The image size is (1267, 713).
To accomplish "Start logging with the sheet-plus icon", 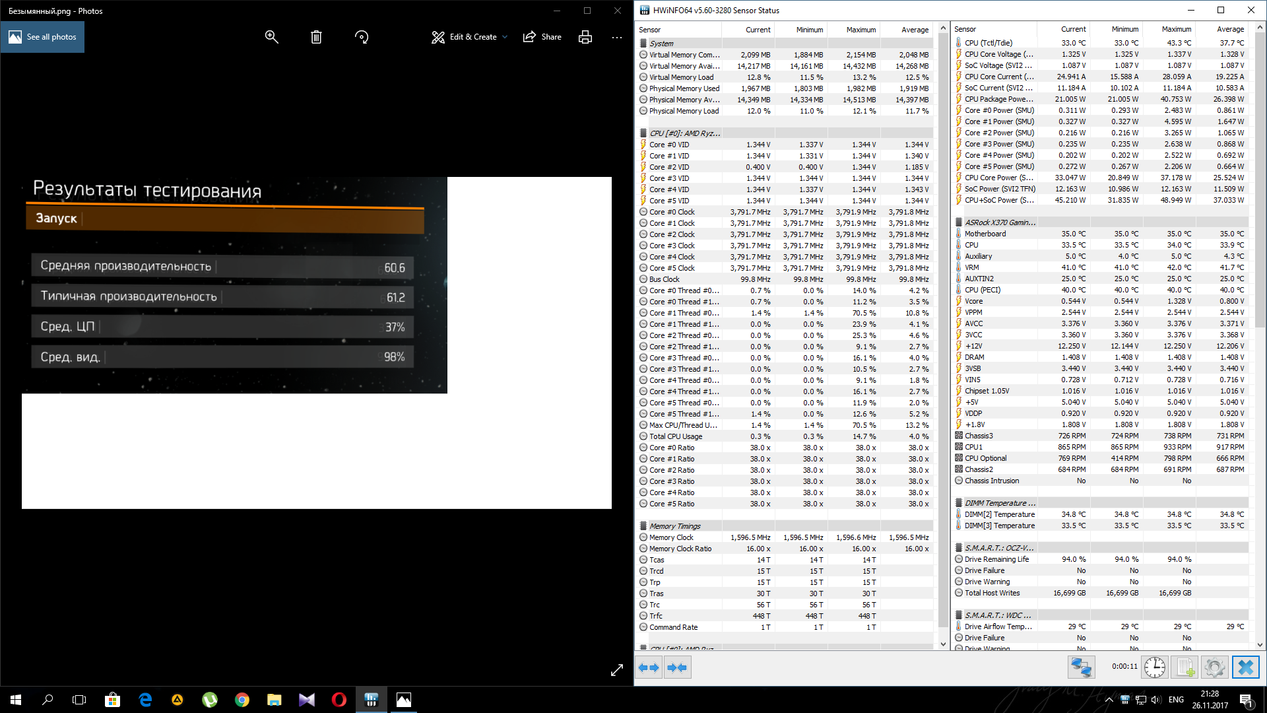I will (x=1185, y=667).
